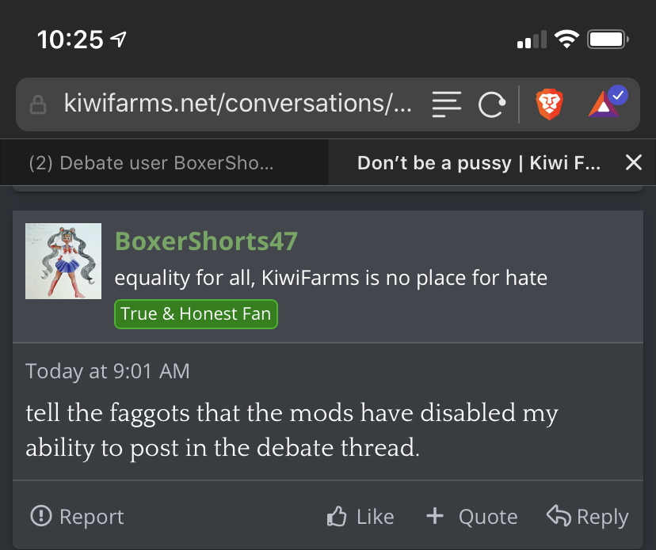Click the True & Honest Fan badge
656x550 pixels.
point(196,314)
